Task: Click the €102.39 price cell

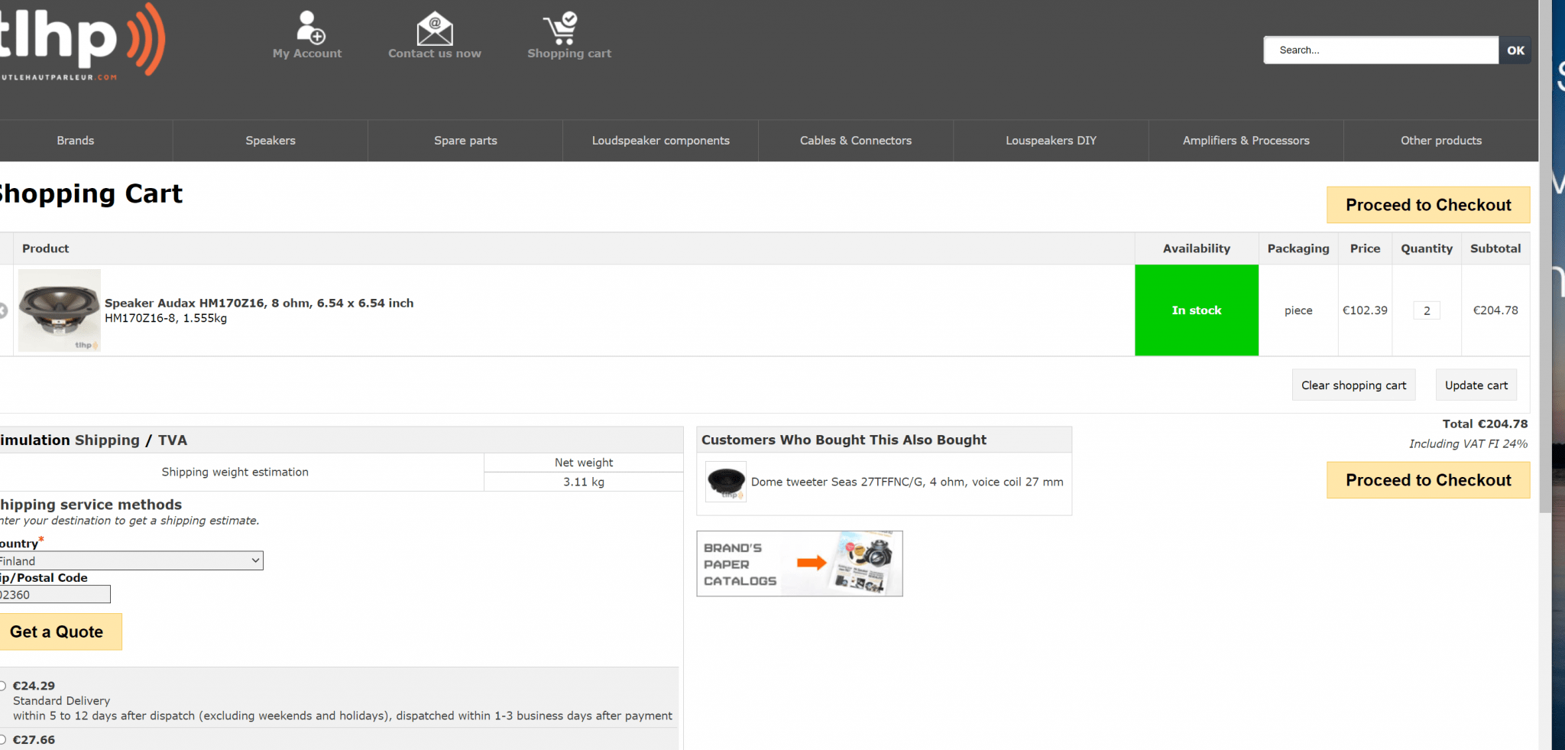Action: point(1365,310)
